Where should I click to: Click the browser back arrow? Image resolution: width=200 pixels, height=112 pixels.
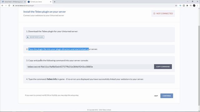[2, 6]
